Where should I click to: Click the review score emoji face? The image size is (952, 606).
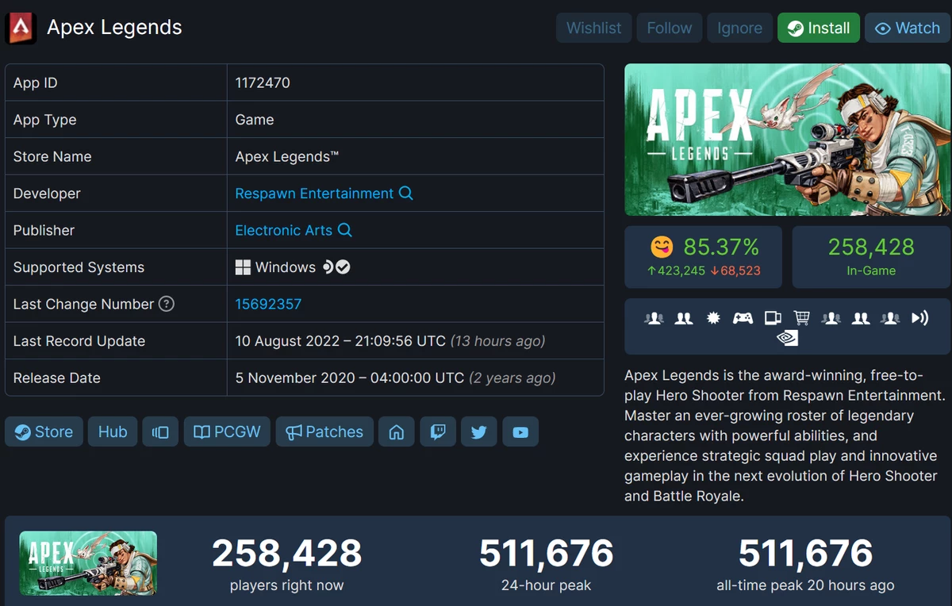point(662,247)
